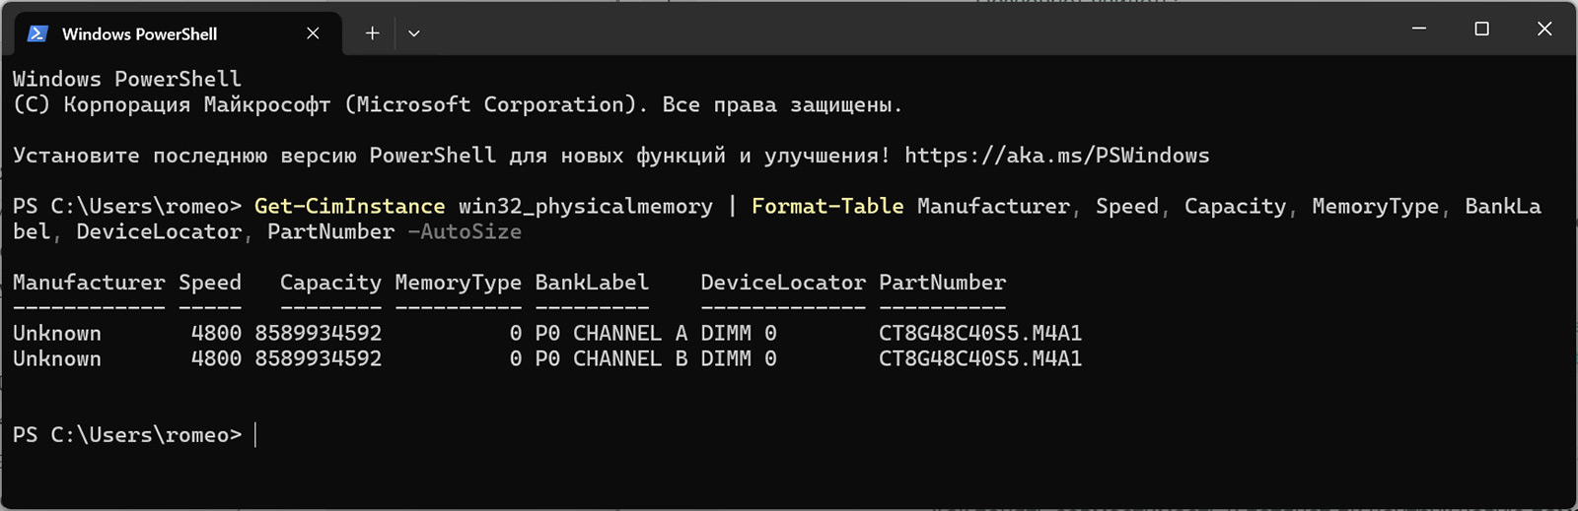Click the Get-CimInstance command text
The height and width of the screenshot is (511, 1578).
click(349, 207)
